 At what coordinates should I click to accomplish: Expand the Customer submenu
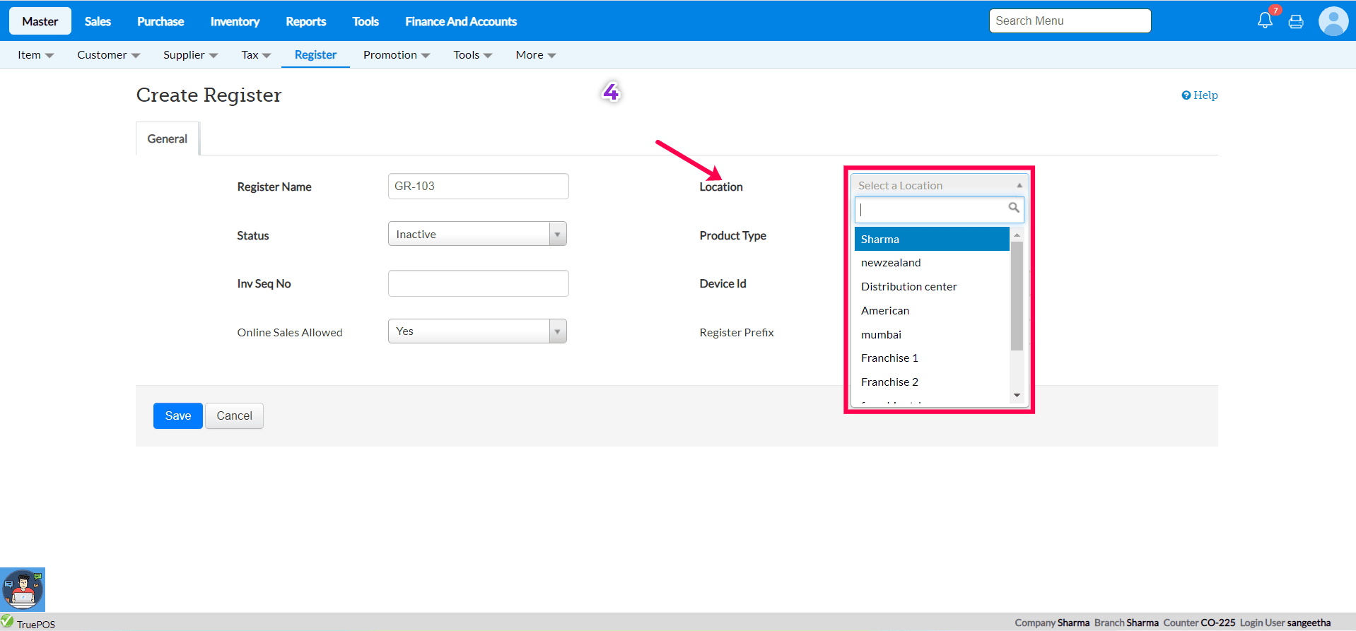[108, 55]
